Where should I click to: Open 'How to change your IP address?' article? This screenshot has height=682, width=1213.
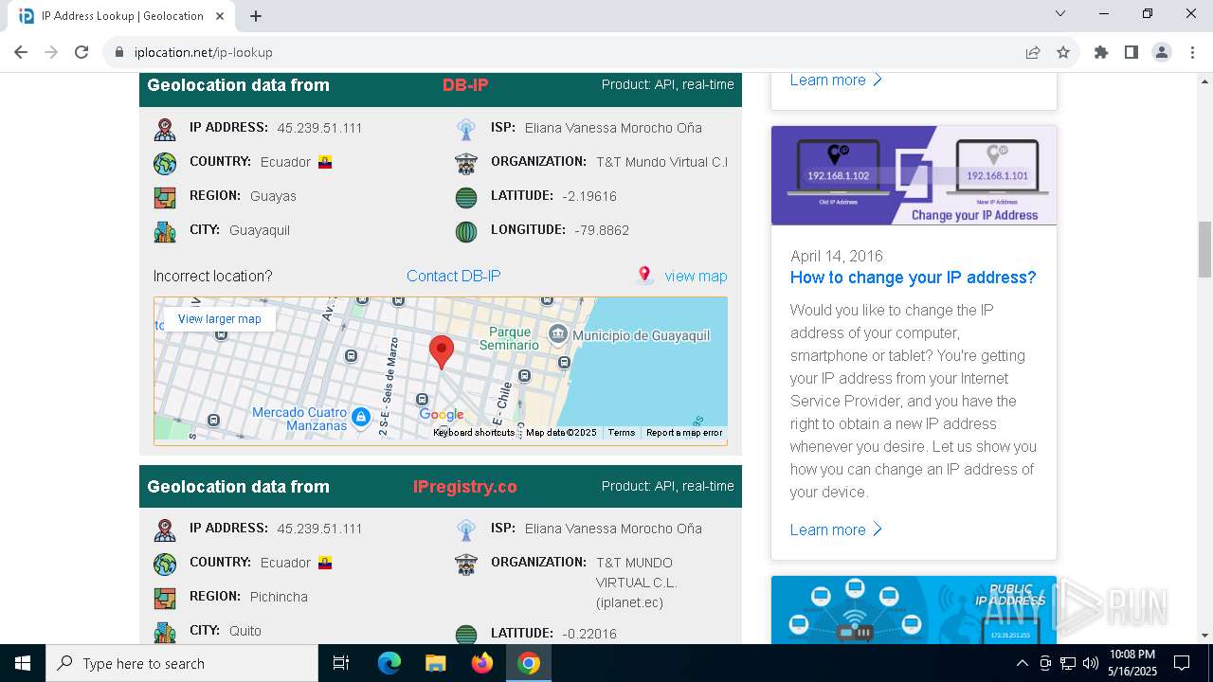(x=913, y=278)
